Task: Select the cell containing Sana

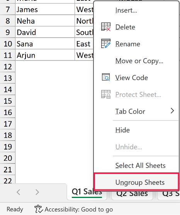Action: (x=45, y=44)
